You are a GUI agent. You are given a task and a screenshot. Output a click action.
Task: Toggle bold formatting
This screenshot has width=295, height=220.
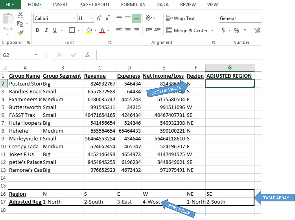tap(37, 30)
